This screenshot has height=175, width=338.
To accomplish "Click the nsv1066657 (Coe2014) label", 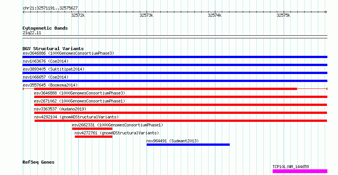I will click(46, 77).
